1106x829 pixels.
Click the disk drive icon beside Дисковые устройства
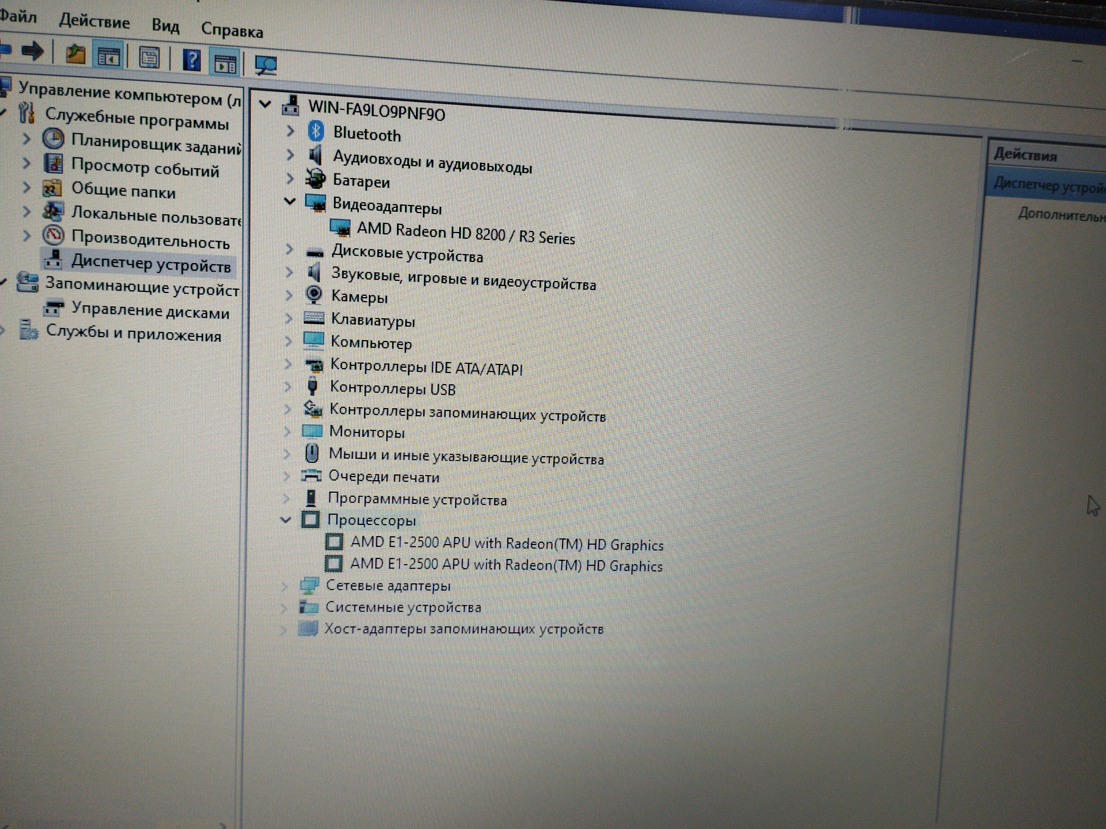click(315, 252)
